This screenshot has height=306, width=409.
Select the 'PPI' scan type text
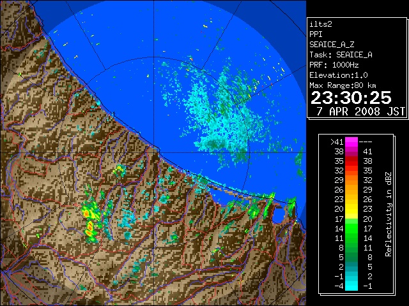click(316, 34)
